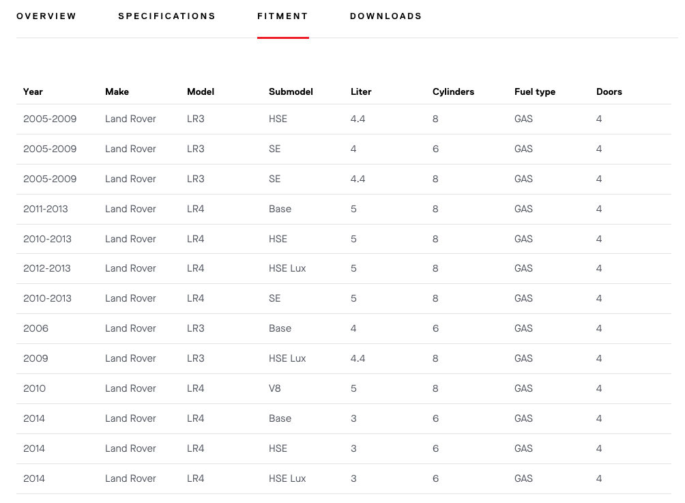This screenshot has height=503, width=685.
Task: Click cylinders value 6 in the 2006 row
Action: pyautogui.click(x=435, y=328)
